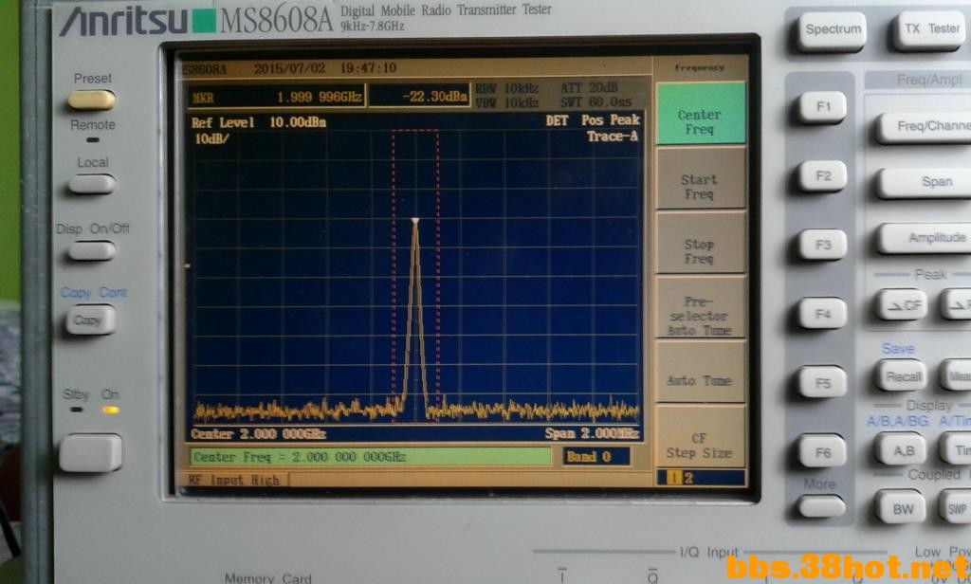This screenshot has width=971, height=584.
Task: Toggle the Stby/On power button
Action: click(x=90, y=453)
